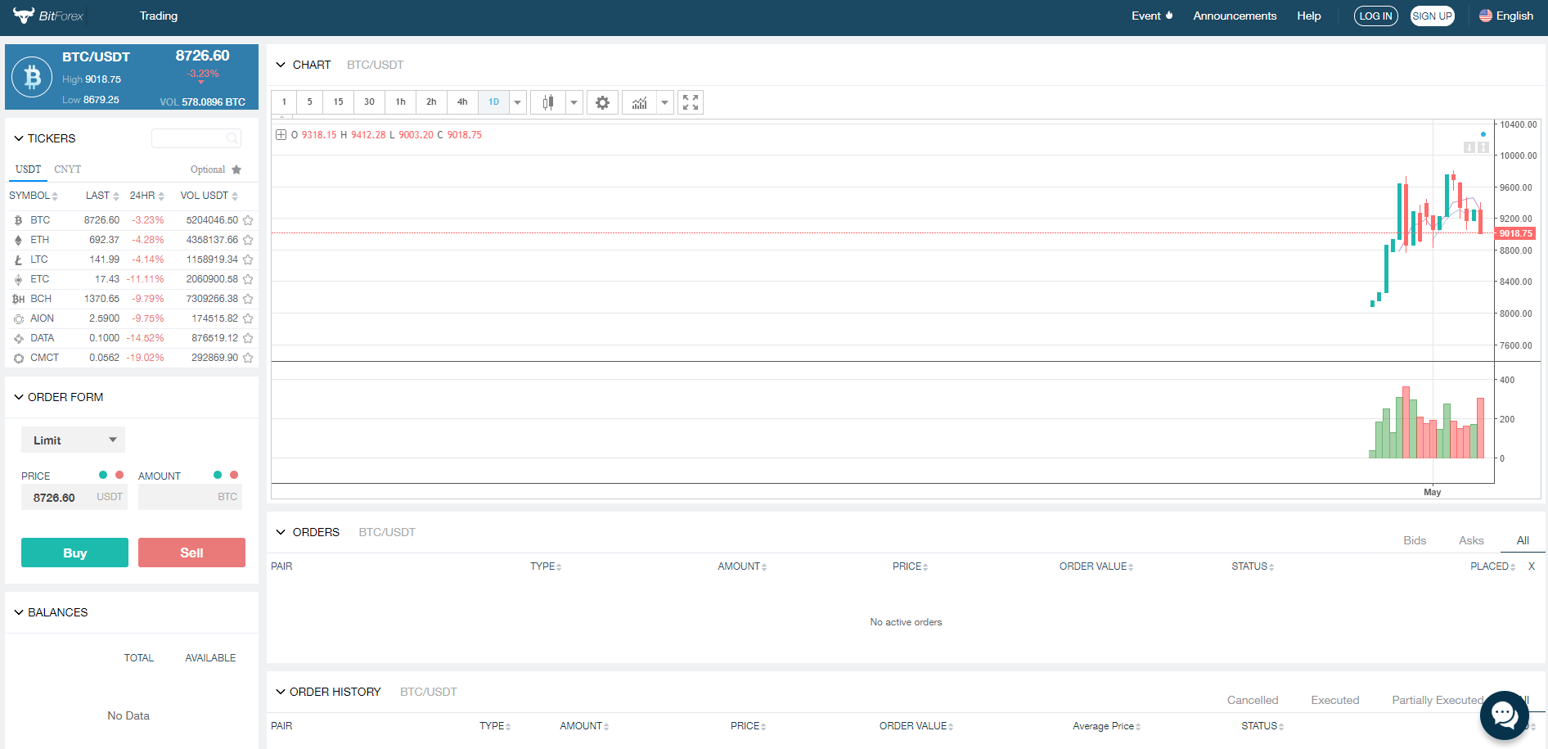The height and width of the screenshot is (749, 1548).
Task: Click the ETH coin icon in the ticker list
Action: pyautogui.click(x=18, y=240)
